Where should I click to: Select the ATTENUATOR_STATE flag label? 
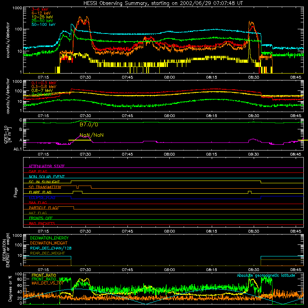coord(47,166)
